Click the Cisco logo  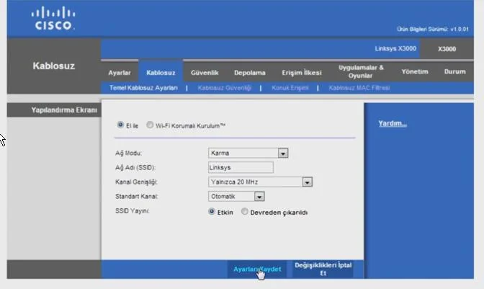(x=53, y=19)
